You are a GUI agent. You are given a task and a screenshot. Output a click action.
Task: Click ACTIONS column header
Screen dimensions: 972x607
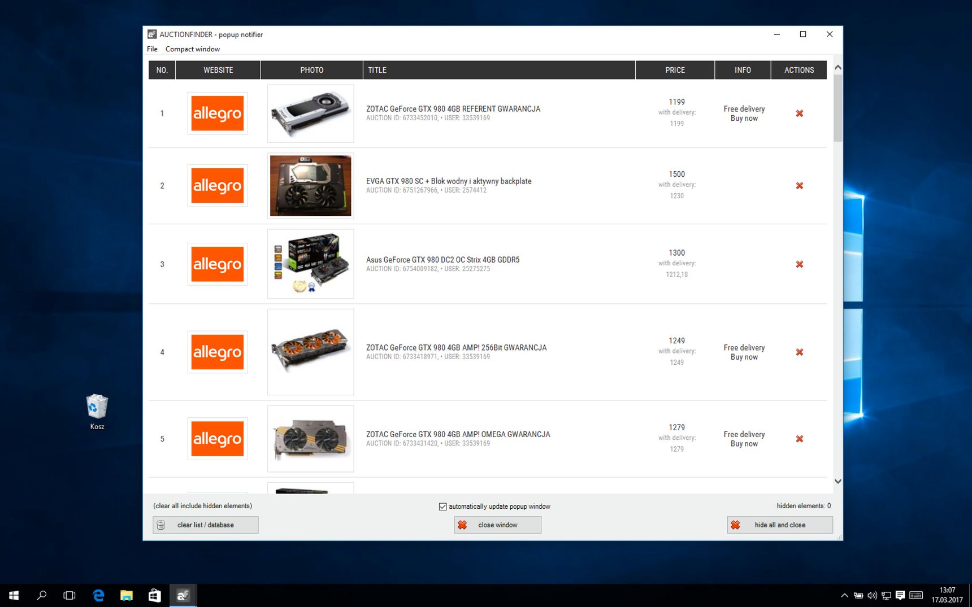click(799, 70)
